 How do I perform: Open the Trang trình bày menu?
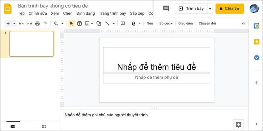pyautogui.click(x=112, y=13)
